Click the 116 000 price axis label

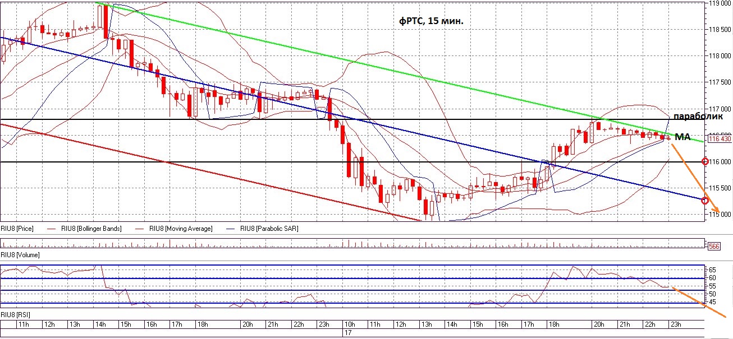click(x=720, y=161)
